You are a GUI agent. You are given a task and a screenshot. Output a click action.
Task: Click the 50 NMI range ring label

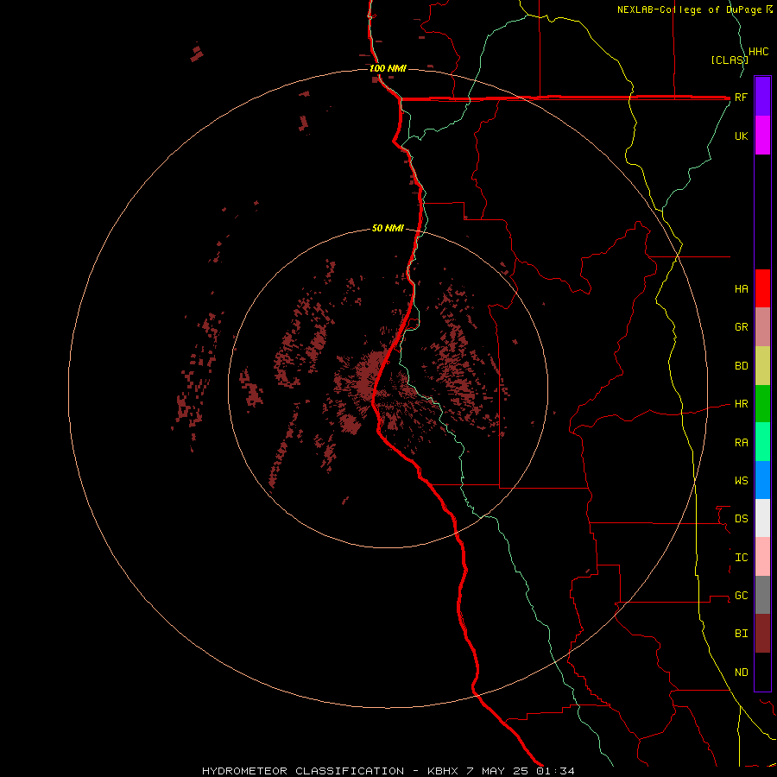388,229
